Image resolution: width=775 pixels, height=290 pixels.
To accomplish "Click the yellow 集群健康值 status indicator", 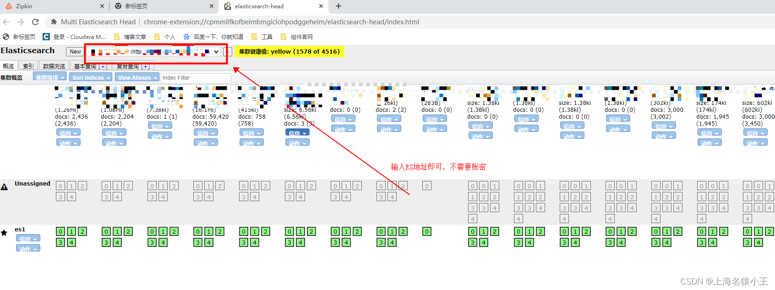I will 289,51.
